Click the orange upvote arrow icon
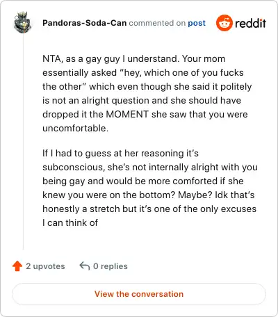278x317 pixels. coord(17,266)
